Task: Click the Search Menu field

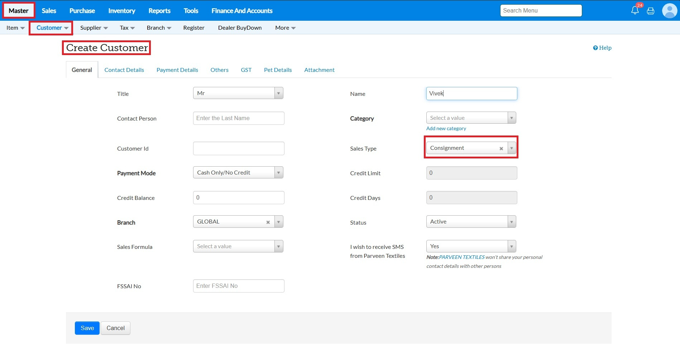Action: coord(541,11)
